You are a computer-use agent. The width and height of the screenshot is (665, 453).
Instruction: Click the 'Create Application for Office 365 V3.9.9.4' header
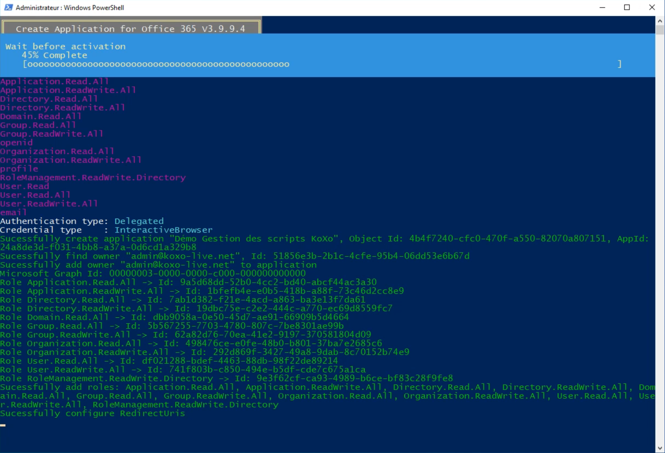(131, 29)
